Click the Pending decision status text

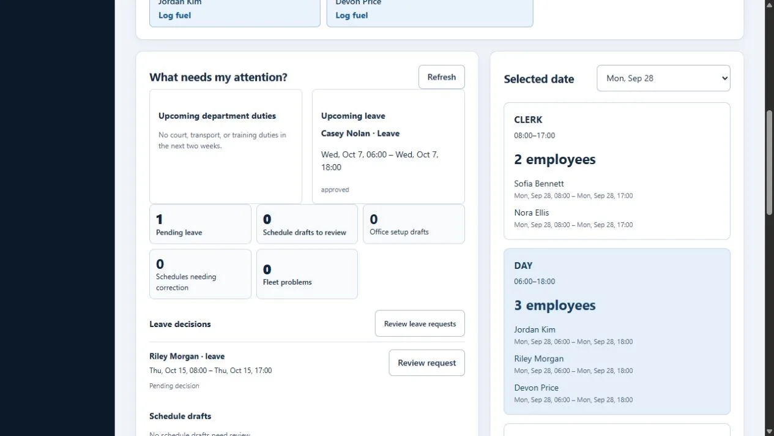[174, 386]
